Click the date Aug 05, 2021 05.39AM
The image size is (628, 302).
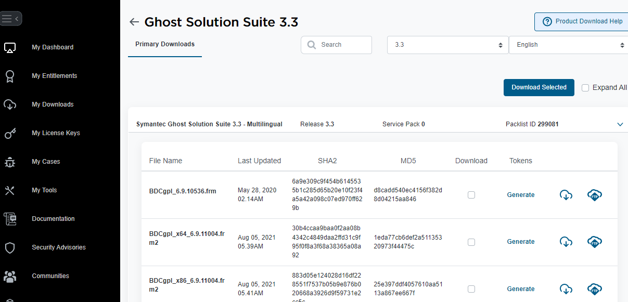(x=257, y=242)
